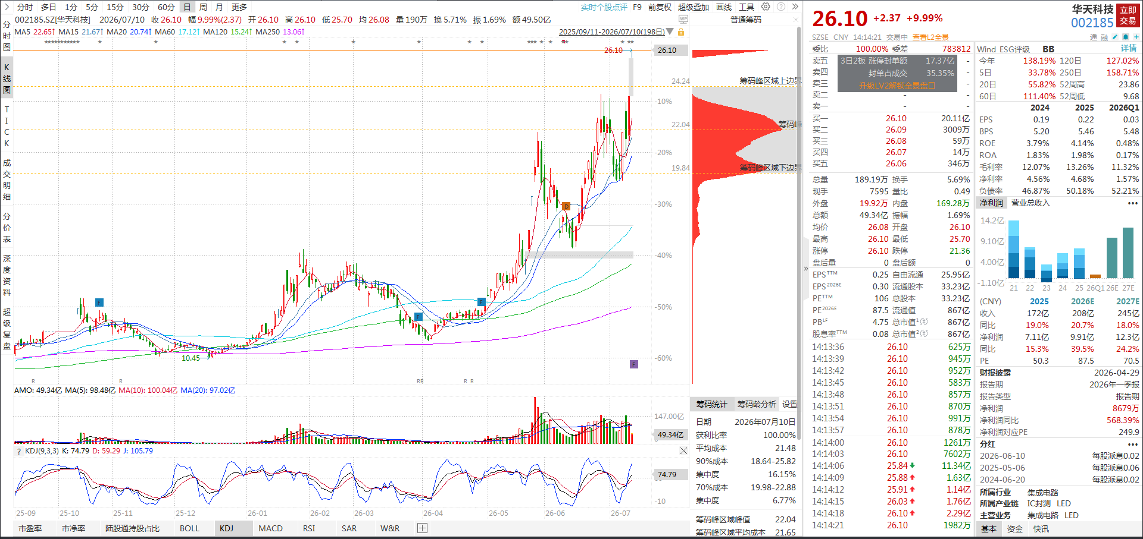Switch to the 快讯 bottom tab

click(x=1041, y=529)
